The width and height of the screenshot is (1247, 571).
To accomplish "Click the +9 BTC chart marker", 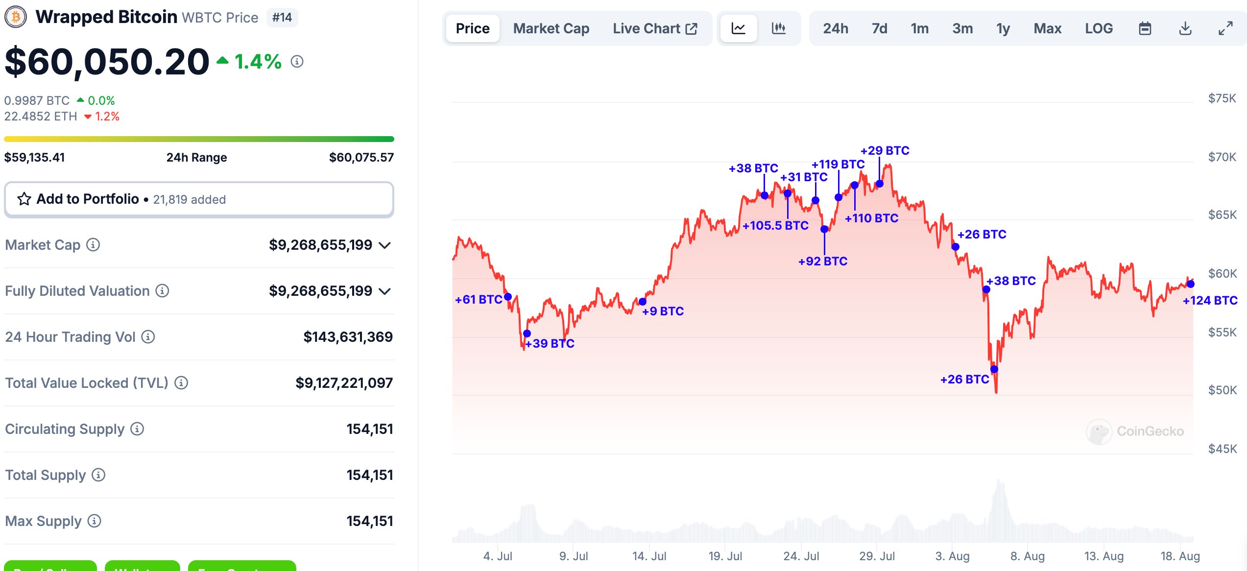I will click(643, 302).
